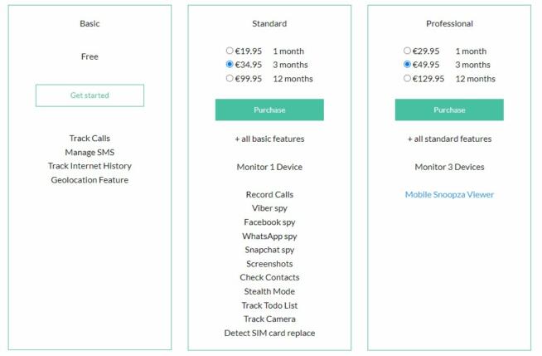Select the Professional €49.95 3 months option
This screenshot has height=356, width=542.
click(x=407, y=65)
